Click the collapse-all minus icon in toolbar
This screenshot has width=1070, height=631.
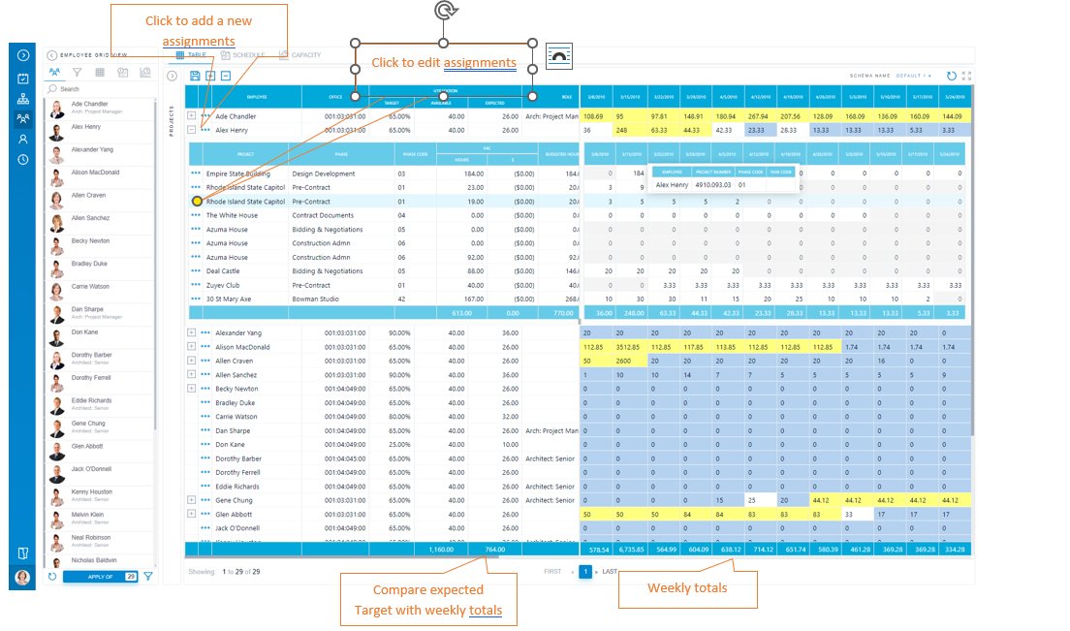[x=225, y=76]
